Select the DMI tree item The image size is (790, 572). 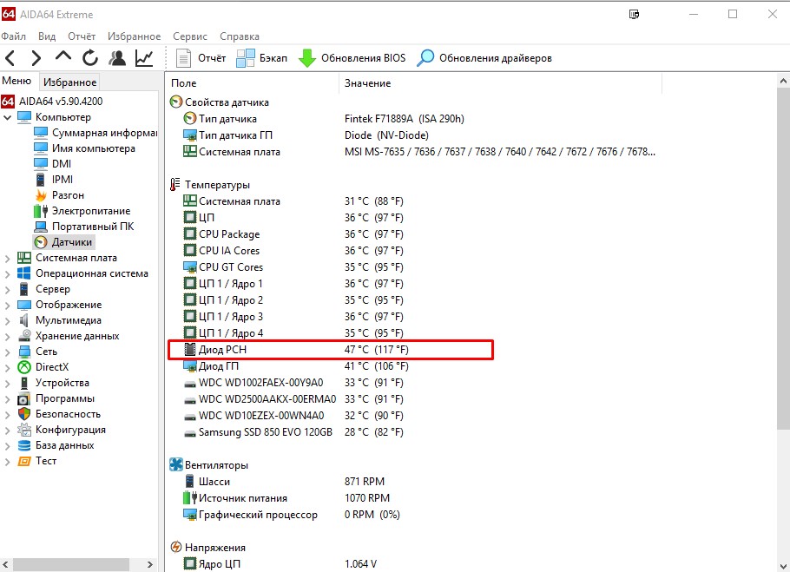pyautogui.click(x=53, y=164)
